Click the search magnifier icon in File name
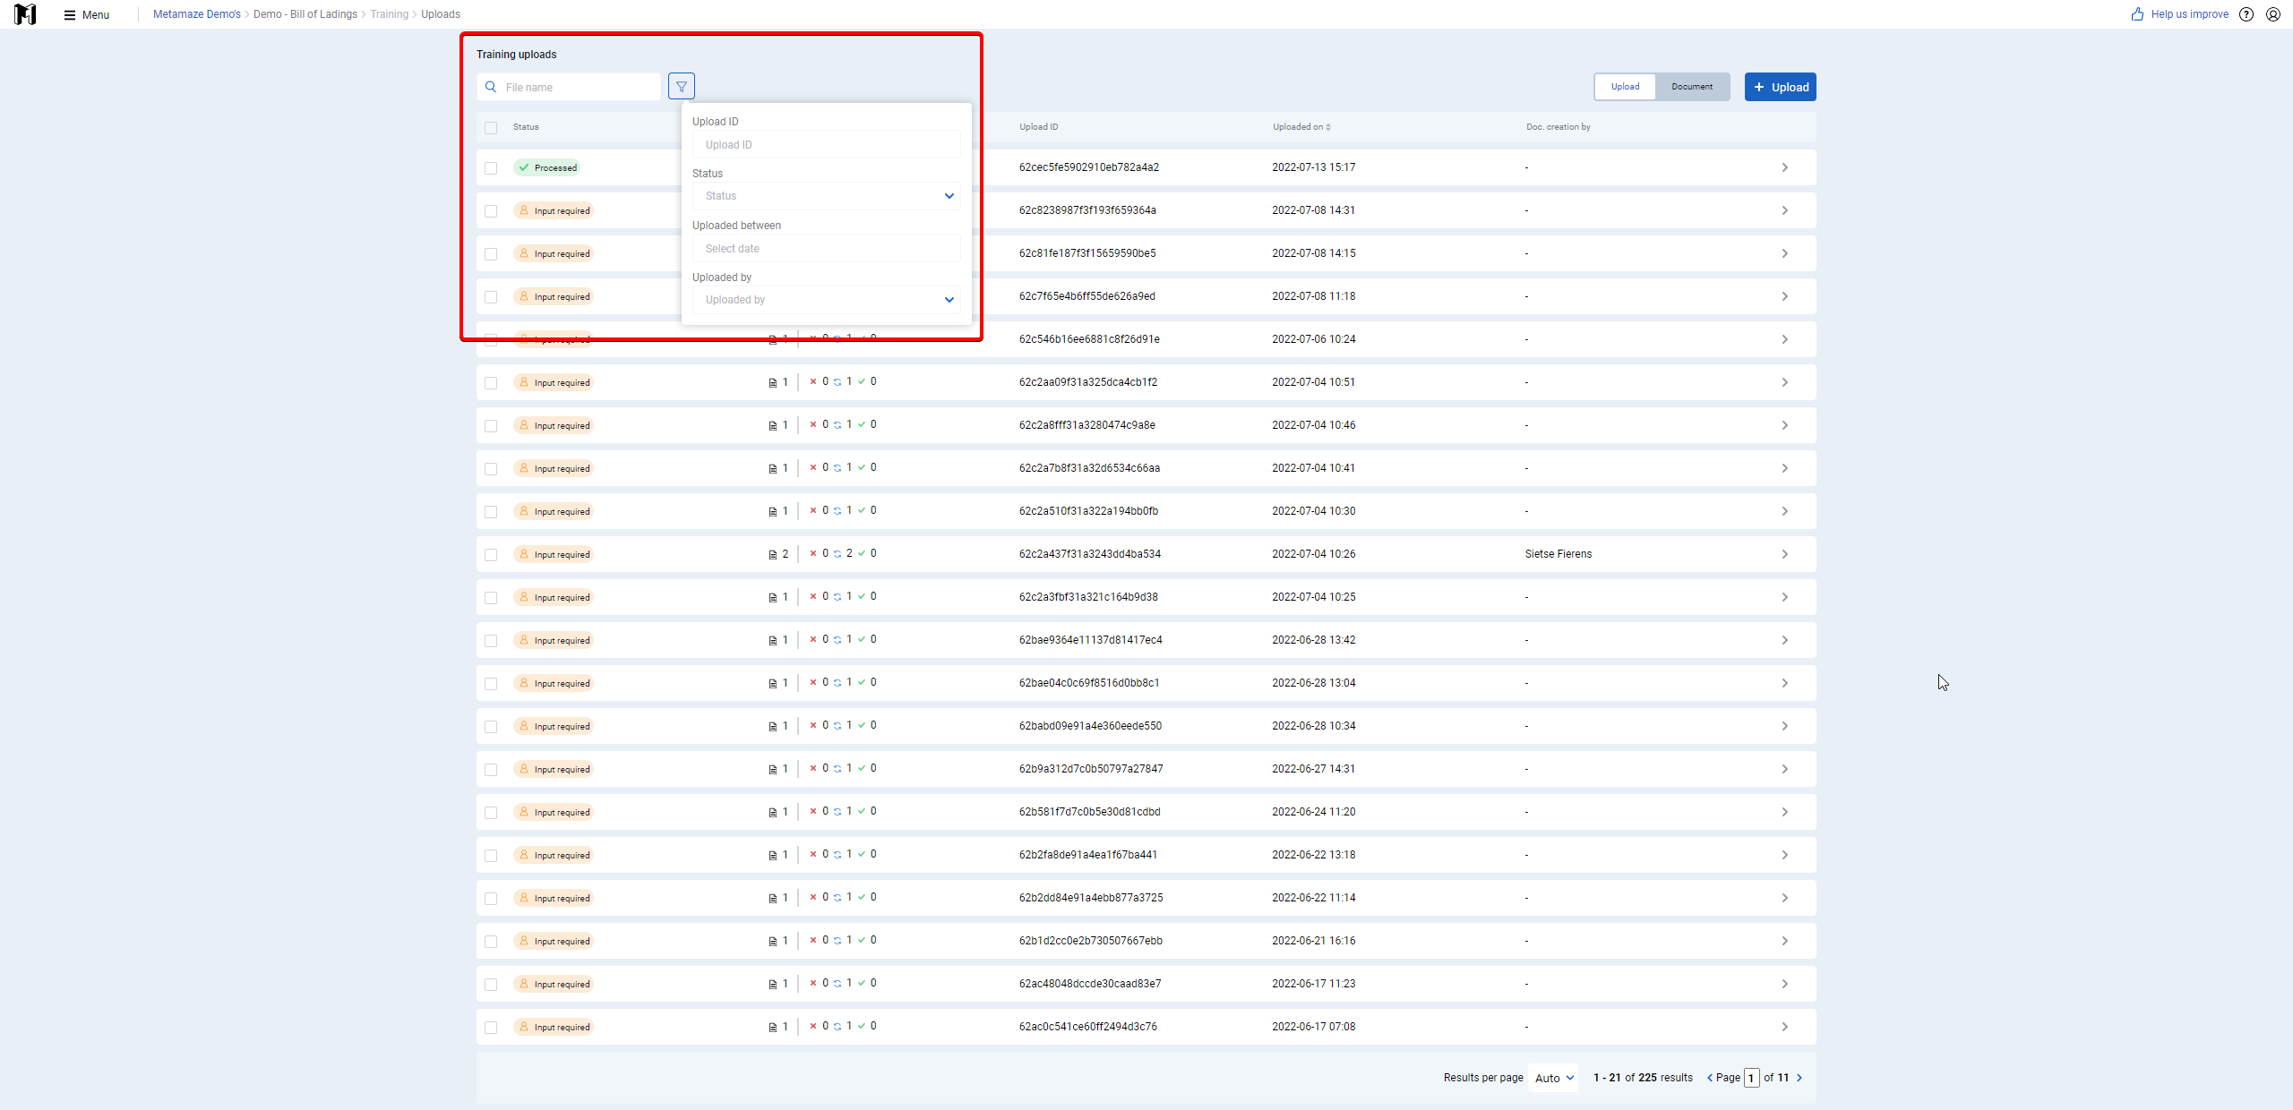The height and width of the screenshot is (1110, 2293). [491, 87]
